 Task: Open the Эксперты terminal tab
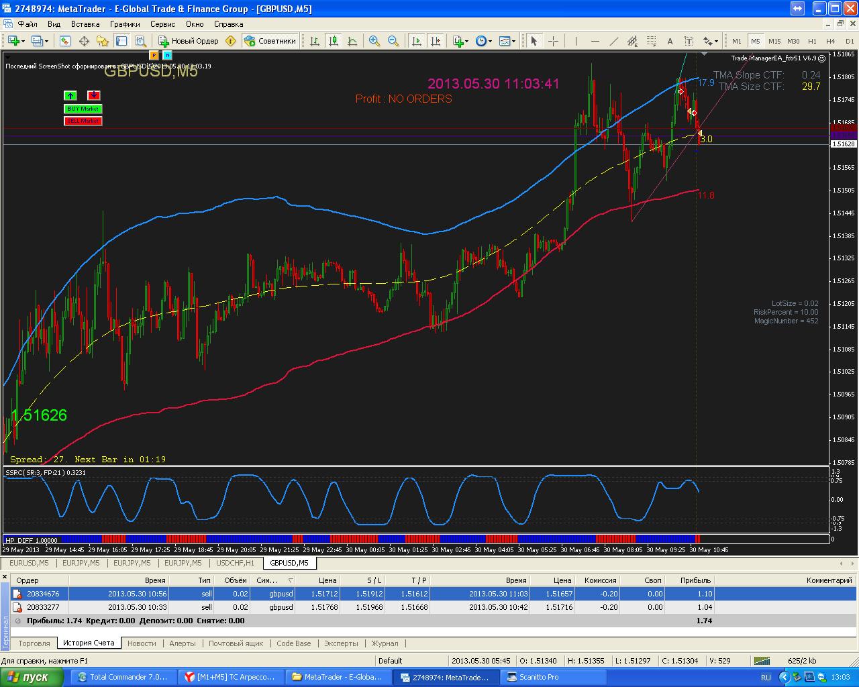coord(341,643)
